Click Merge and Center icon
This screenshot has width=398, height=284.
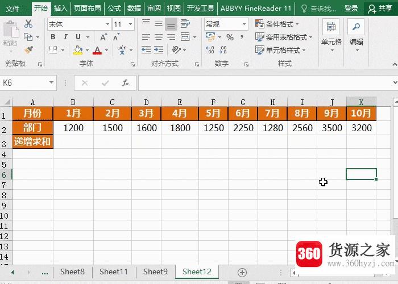click(x=185, y=37)
